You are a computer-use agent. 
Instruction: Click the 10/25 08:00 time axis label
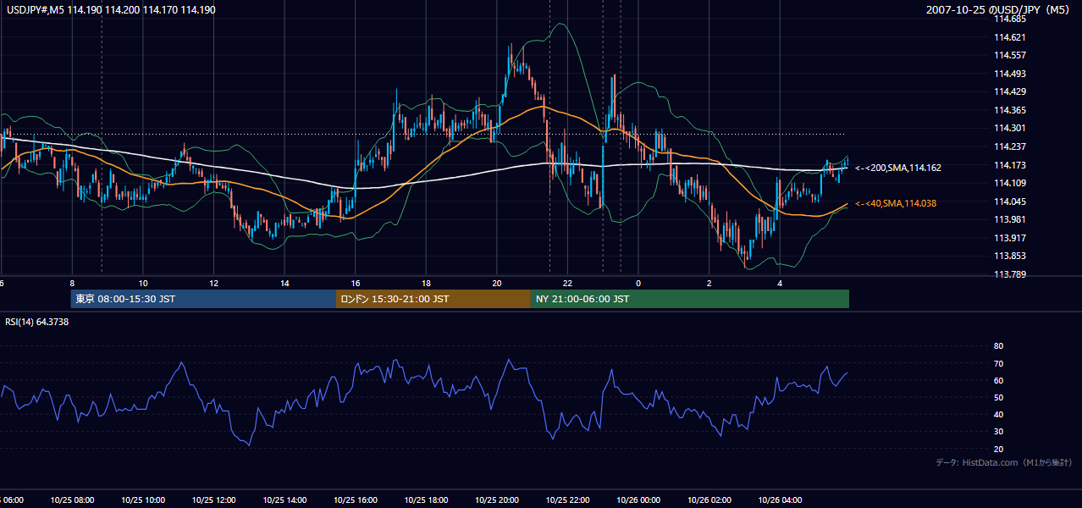(x=72, y=500)
